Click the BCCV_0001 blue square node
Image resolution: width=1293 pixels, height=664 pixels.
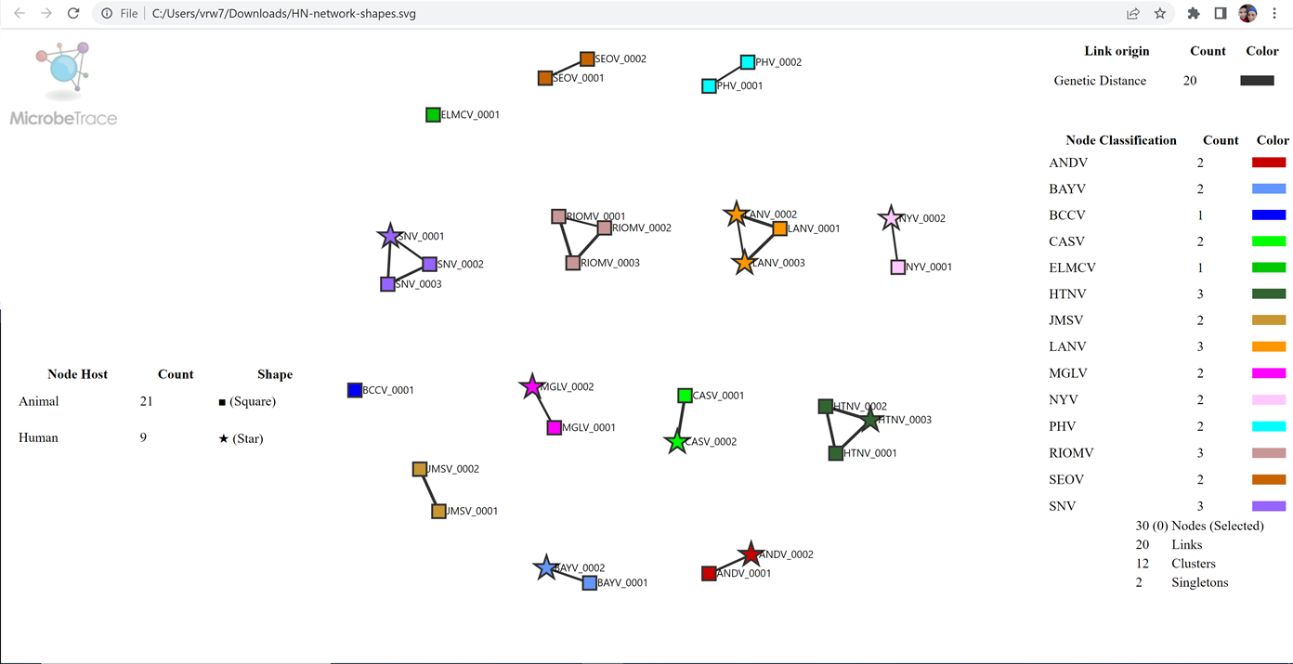coord(354,390)
